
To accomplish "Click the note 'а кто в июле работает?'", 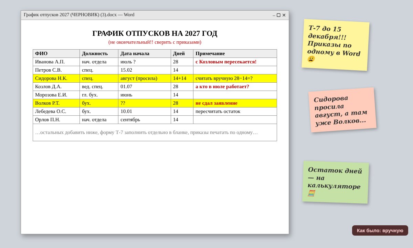I will click(x=222, y=87).
